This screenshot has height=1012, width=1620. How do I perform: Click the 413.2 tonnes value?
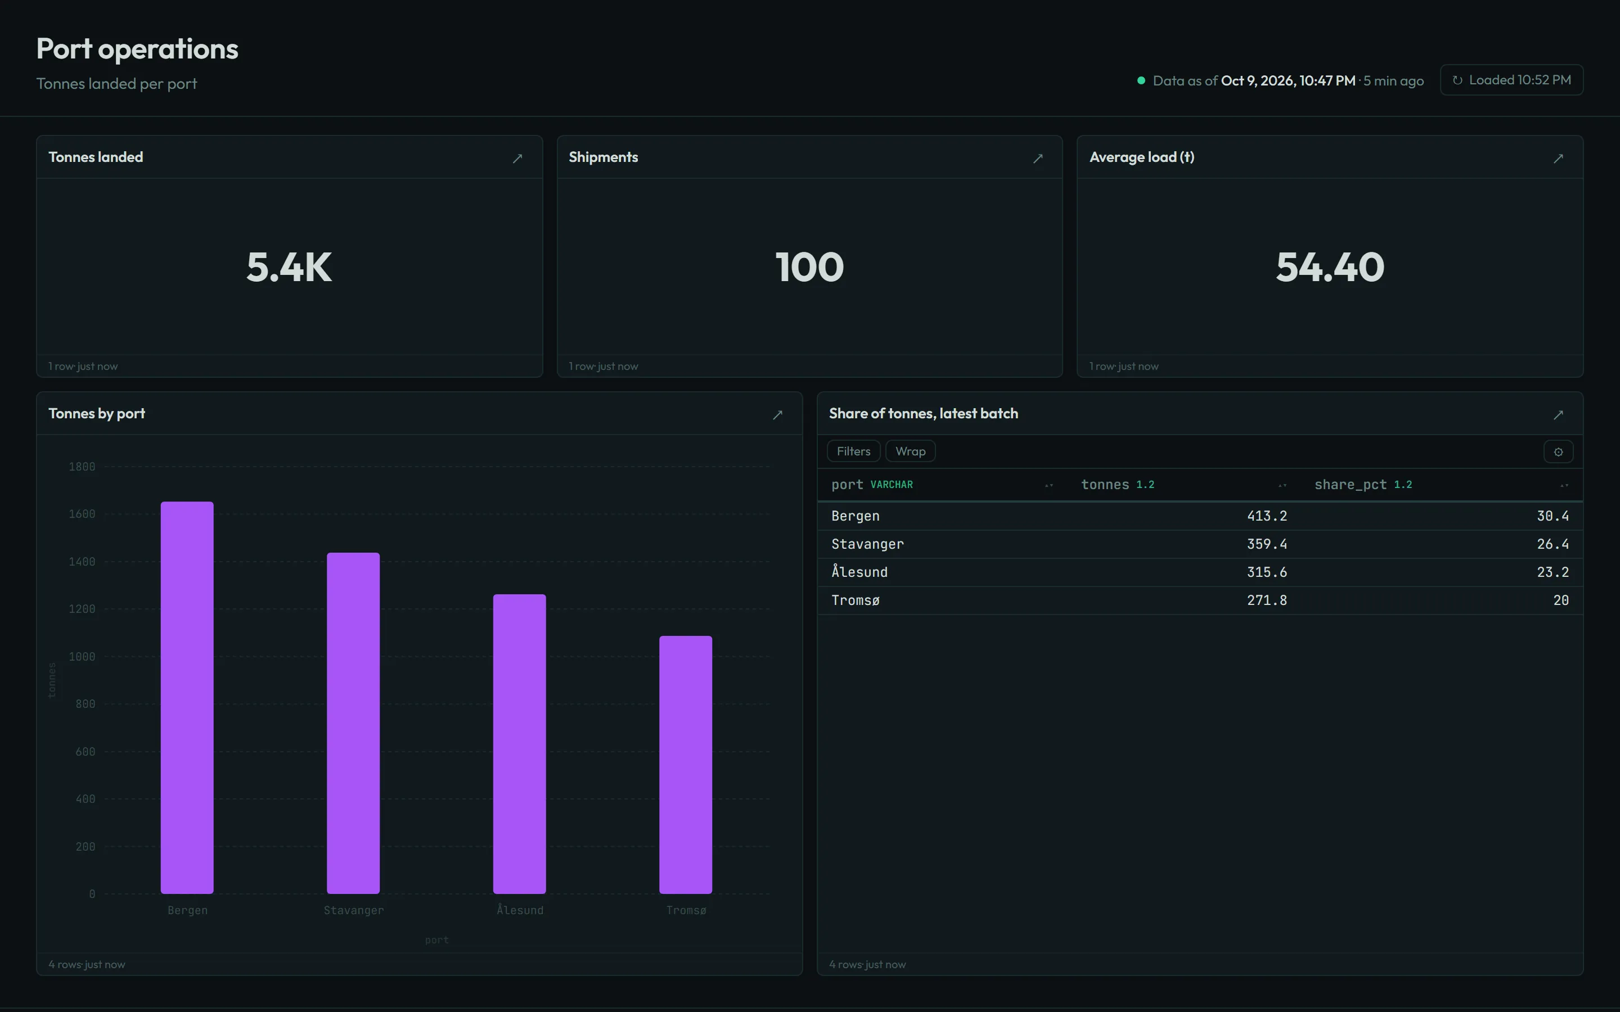(1267, 516)
